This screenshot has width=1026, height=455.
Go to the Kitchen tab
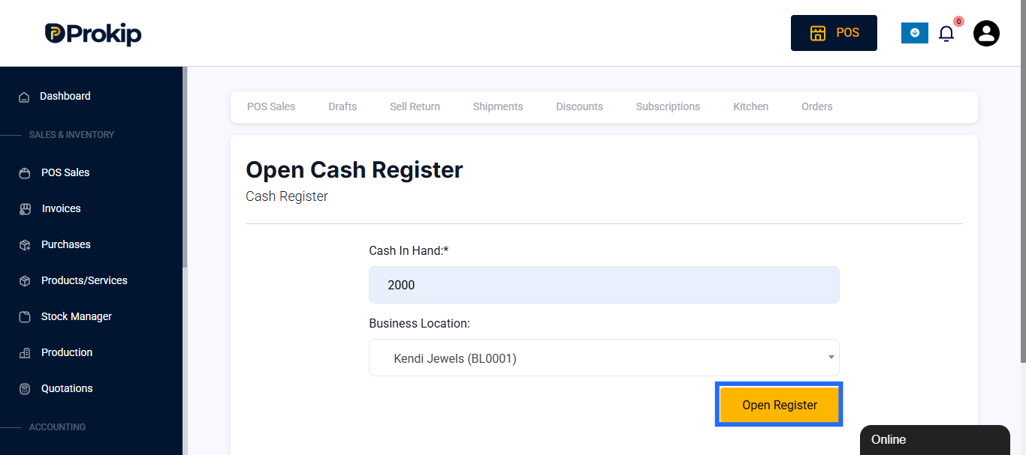click(x=750, y=106)
